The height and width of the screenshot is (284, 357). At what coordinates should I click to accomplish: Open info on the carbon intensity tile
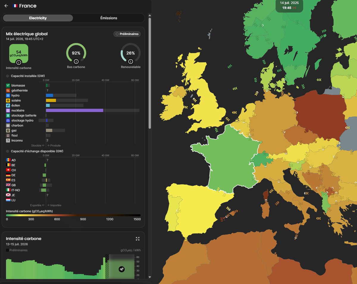(x=19, y=63)
